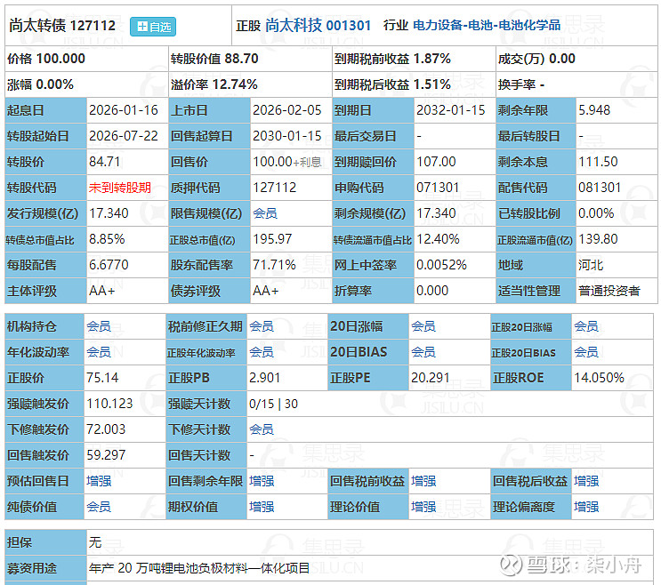Viewport: 661px width, 585px height.
Task: Click 会员 link for 纯债价值
Action: 99,507
